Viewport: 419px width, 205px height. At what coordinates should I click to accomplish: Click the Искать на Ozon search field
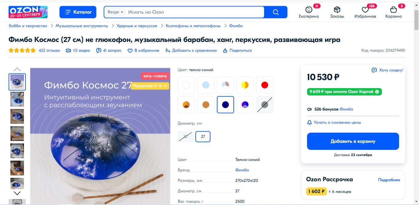point(195,12)
